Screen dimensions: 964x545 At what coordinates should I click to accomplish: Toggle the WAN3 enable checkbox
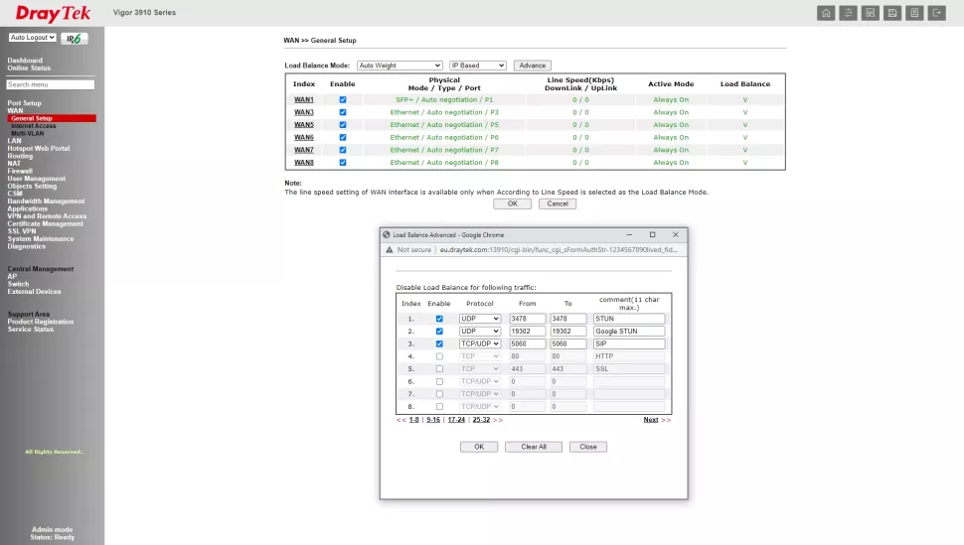pyautogui.click(x=343, y=112)
